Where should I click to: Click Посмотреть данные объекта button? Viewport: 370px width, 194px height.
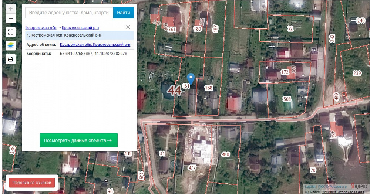(79, 140)
